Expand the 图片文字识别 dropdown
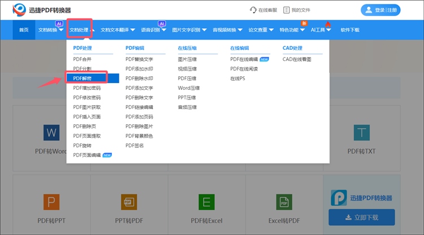The width and height of the screenshot is (424, 235). [204, 30]
